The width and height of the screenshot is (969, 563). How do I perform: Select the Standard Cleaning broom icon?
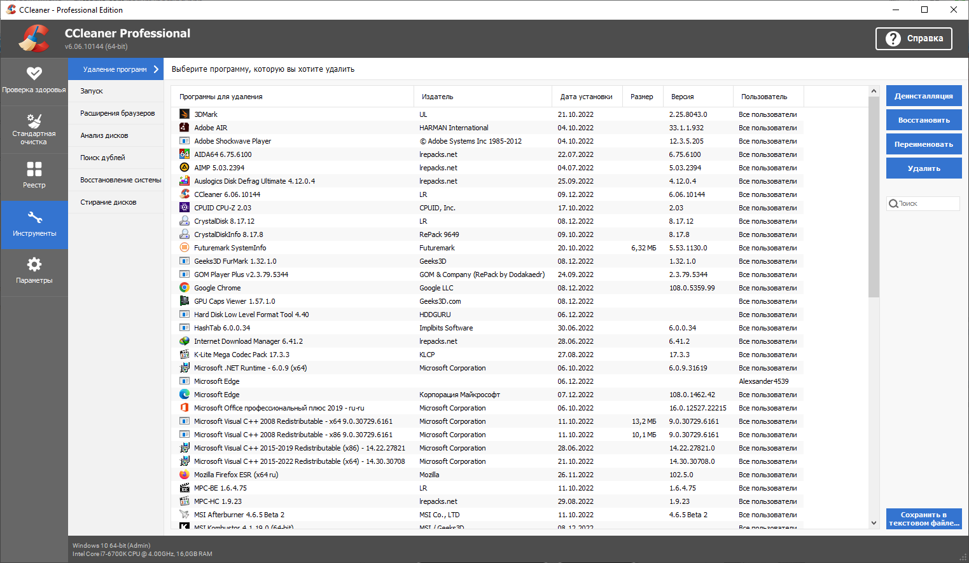tap(34, 121)
